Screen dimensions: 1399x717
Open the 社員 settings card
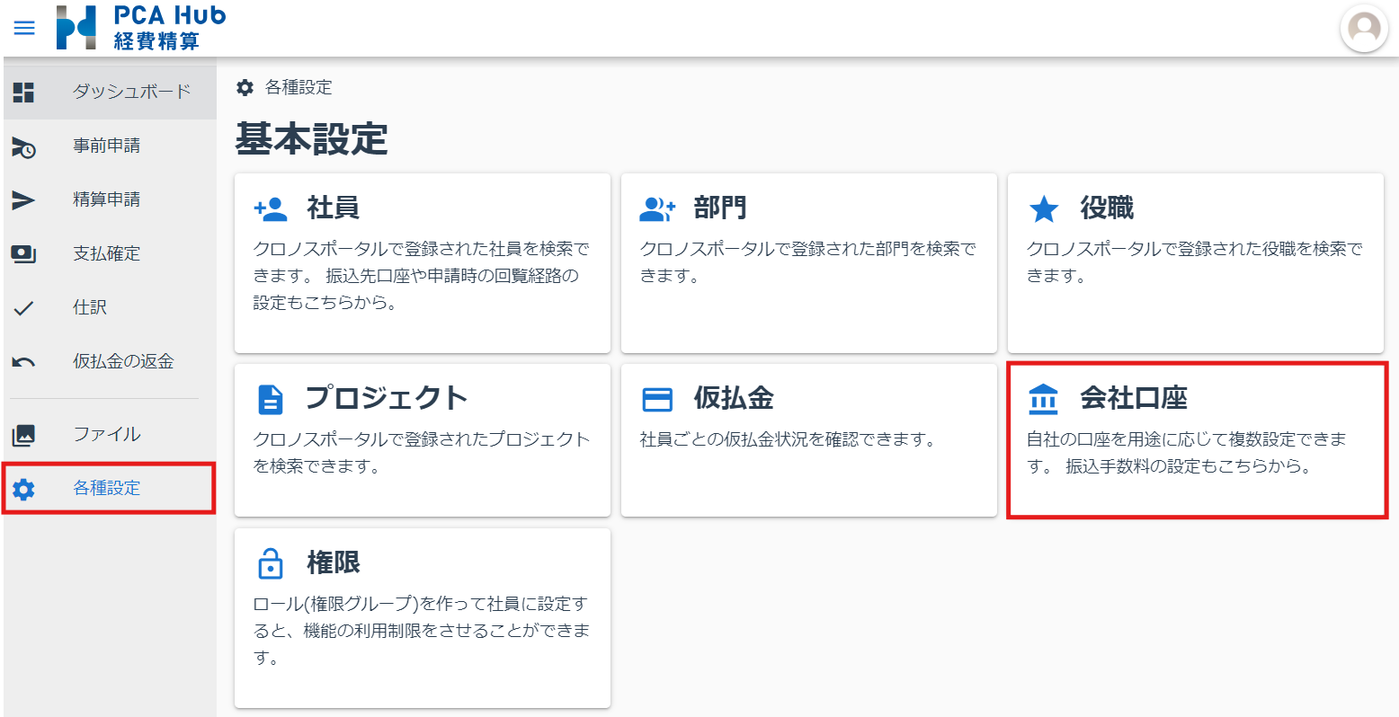coord(423,263)
